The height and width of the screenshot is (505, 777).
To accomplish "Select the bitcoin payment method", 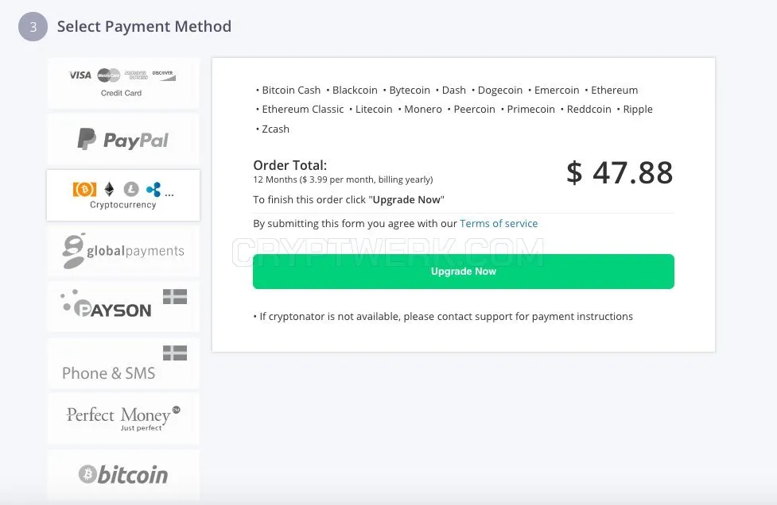I will [123, 475].
